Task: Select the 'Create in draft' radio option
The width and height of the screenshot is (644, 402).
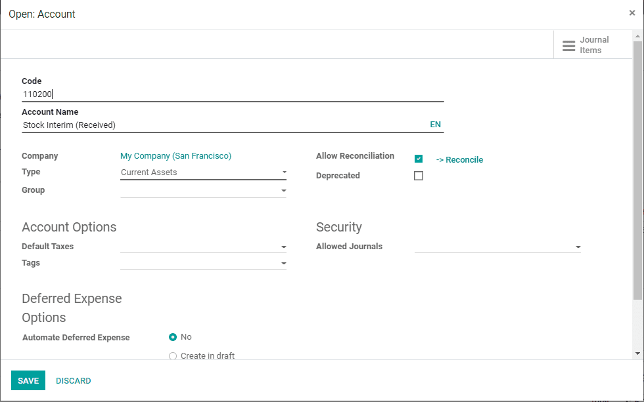Action: pyautogui.click(x=172, y=355)
